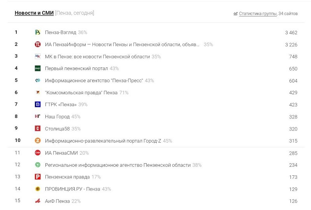Viewport: 311px width, 210px height.
Task: Click the ГТРК «Пенза» blue icon
Action: (38, 104)
